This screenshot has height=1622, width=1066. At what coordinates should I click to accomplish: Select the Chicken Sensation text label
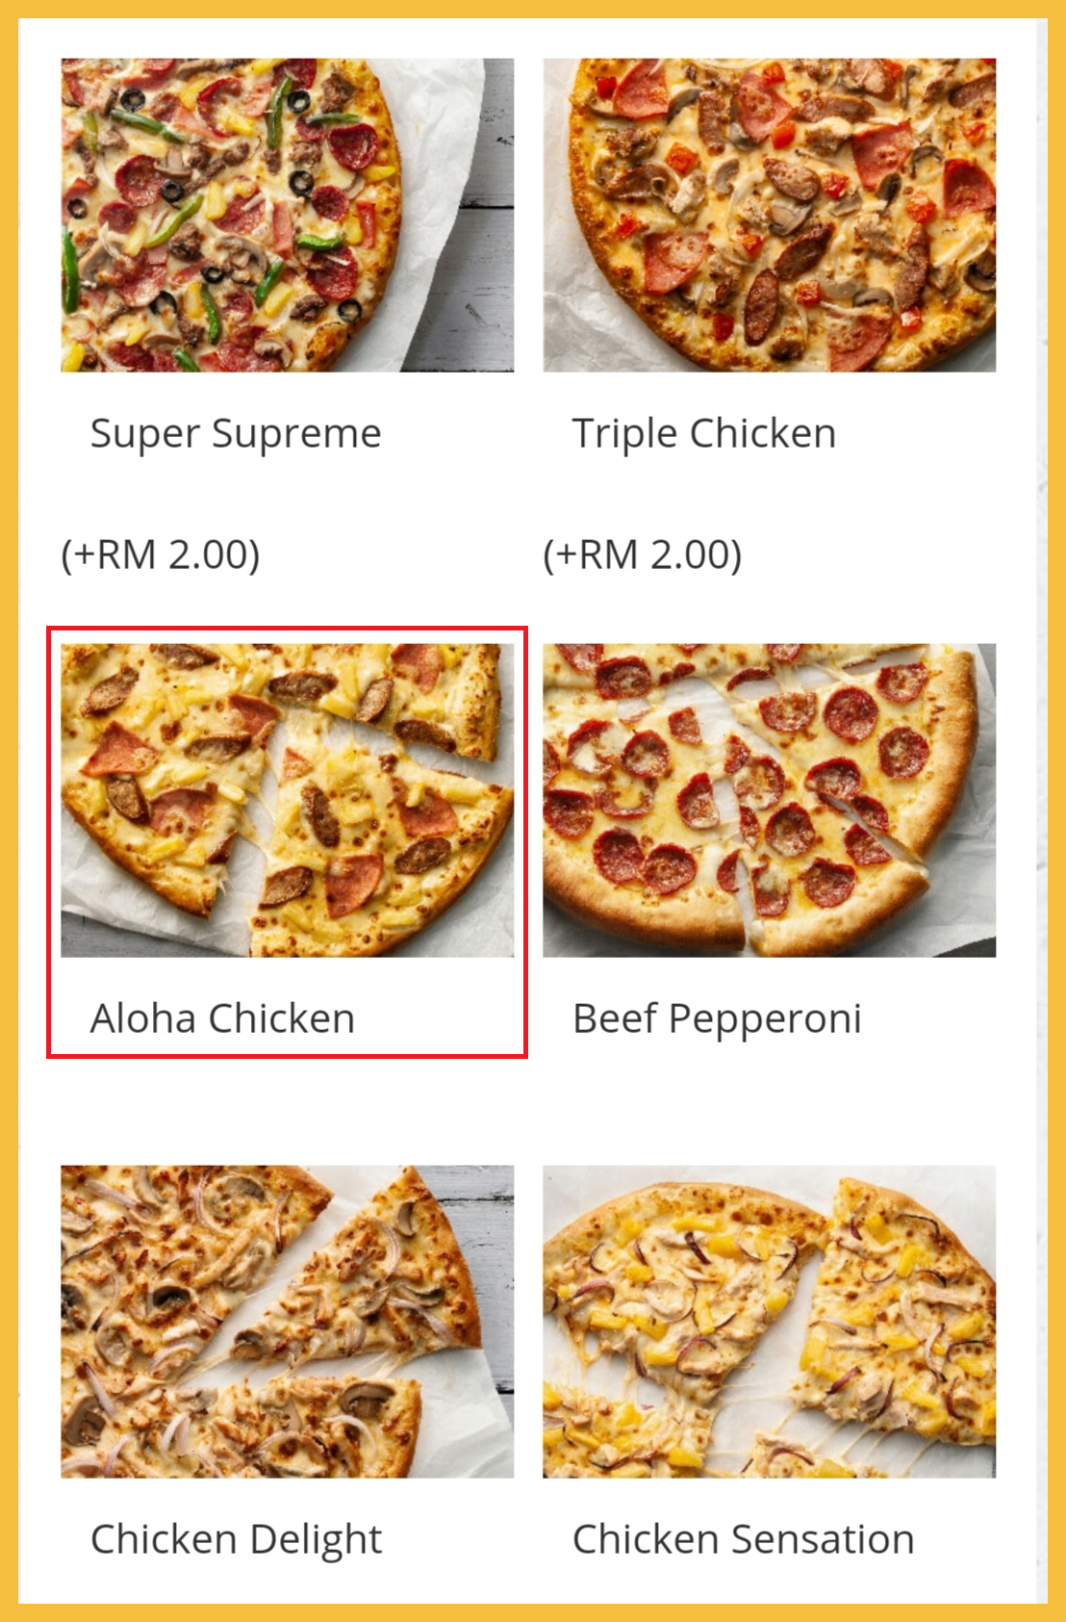click(743, 1539)
